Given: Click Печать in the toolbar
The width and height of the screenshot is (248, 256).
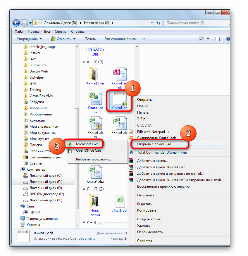Looking at the screenshot, I should click(x=90, y=39).
